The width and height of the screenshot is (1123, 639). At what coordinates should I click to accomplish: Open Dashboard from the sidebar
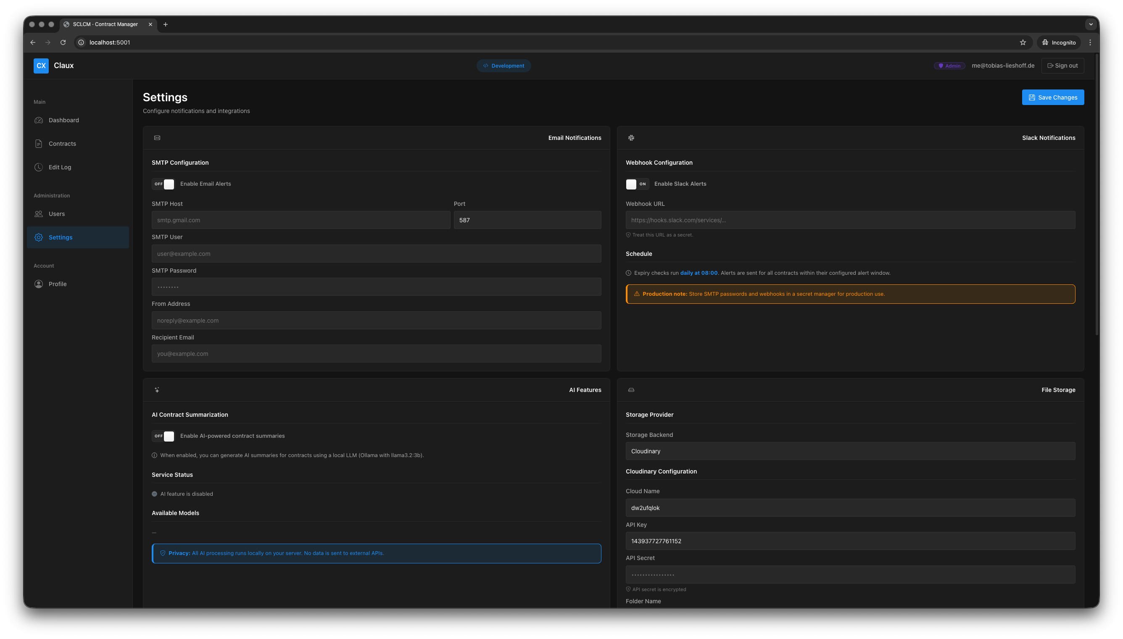pyautogui.click(x=63, y=120)
